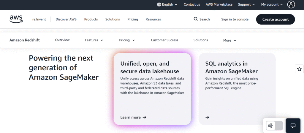Open the My account dropdown
Screen dimensions: 304x133
click(272, 4)
